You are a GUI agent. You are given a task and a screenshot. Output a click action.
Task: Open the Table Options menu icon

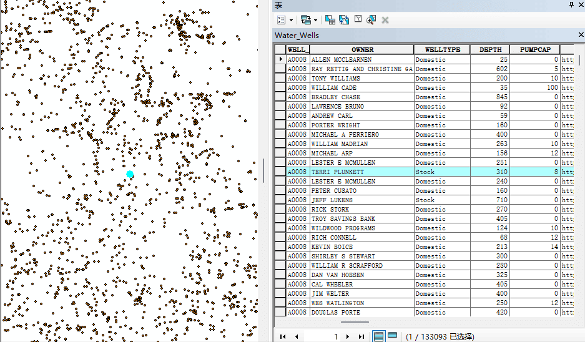point(282,20)
